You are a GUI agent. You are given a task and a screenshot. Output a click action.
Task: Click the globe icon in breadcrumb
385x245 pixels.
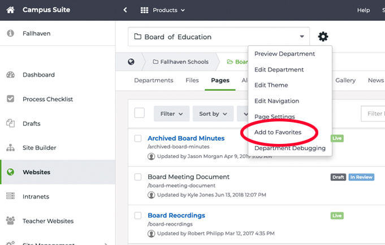pyautogui.click(x=131, y=62)
